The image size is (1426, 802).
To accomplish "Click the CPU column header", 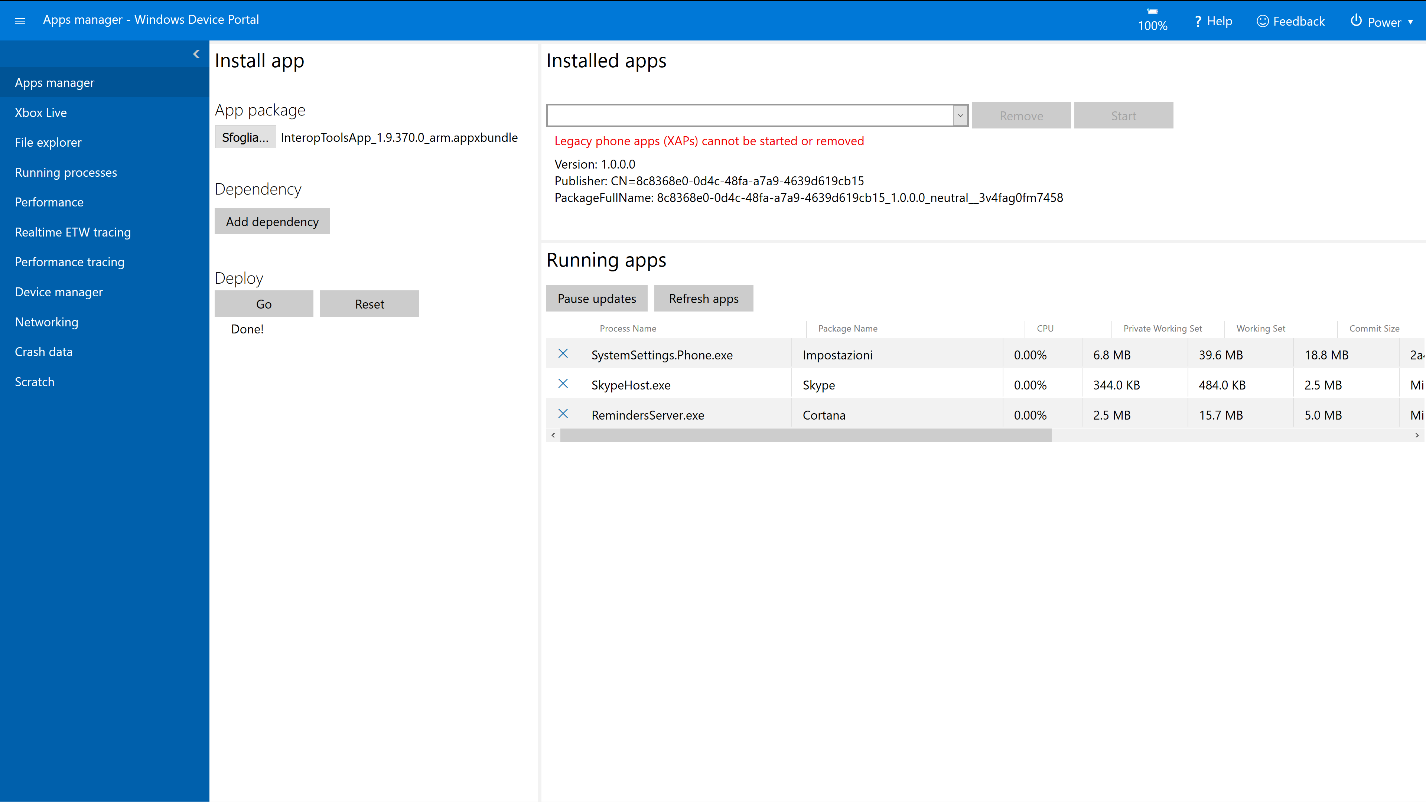I will (x=1045, y=328).
